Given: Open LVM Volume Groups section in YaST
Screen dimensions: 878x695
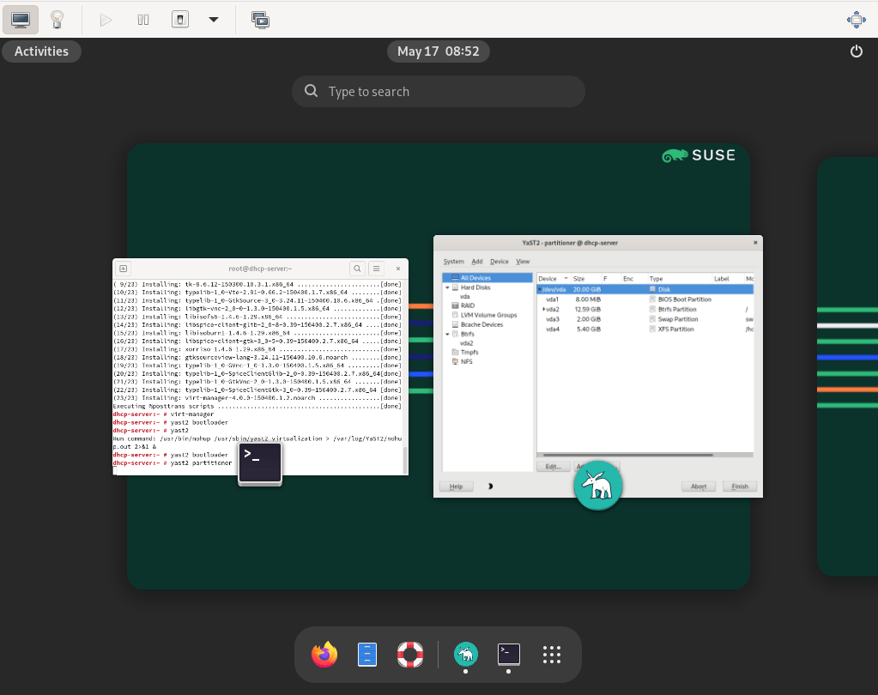Looking at the screenshot, I should 489,315.
